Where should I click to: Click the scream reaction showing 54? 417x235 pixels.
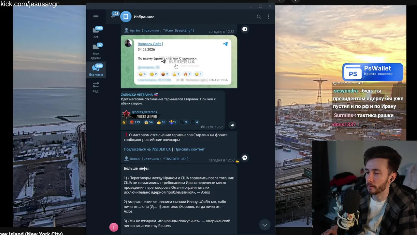pos(149,122)
